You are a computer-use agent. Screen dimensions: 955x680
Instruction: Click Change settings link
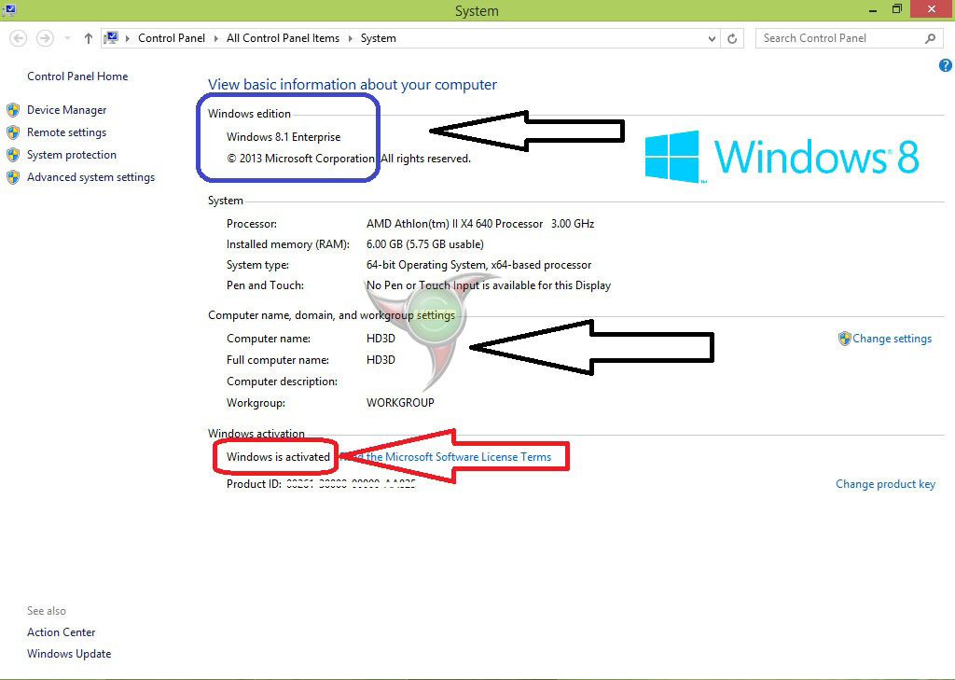(892, 339)
